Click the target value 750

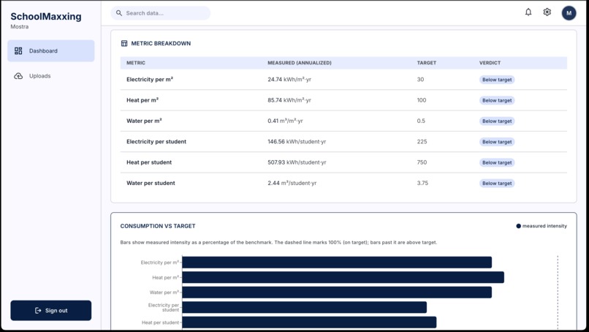click(422, 162)
